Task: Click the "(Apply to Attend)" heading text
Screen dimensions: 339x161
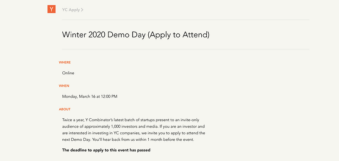Action: [178, 35]
